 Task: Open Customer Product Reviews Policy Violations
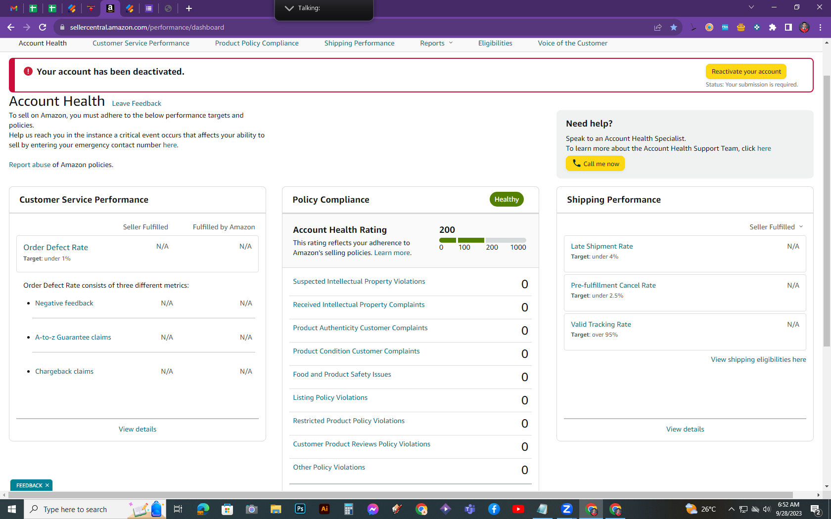(x=362, y=444)
